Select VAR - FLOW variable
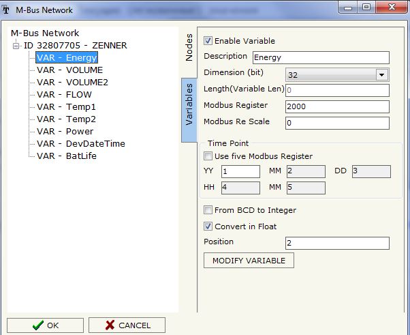This screenshot has width=410, height=335. pyautogui.click(x=64, y=94)
